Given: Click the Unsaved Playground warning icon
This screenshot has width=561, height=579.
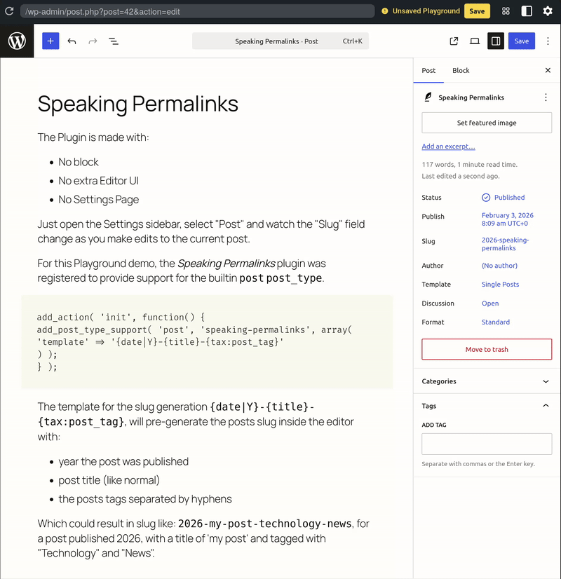Looking at the screenshot, I should tap(384, 11).
